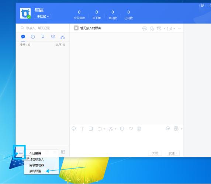Select the text font T icon
The height and width of the screenshot is (184, 211).
point(82,129)
